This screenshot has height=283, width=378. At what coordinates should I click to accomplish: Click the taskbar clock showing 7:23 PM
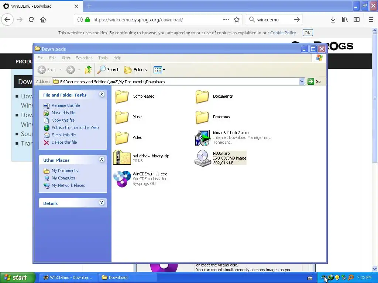[x=364, y=277]
